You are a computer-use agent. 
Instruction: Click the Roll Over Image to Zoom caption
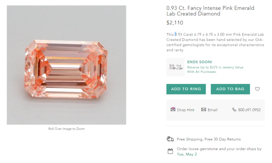66,129
